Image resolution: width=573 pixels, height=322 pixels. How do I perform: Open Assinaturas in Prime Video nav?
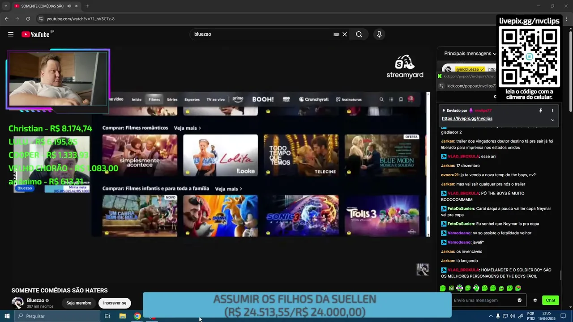pyautogui.click(x=349, y=99)
